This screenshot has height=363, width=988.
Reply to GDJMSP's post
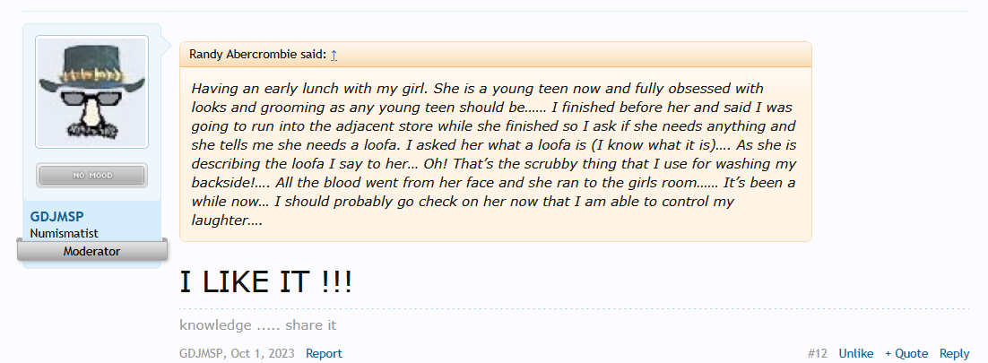[954, 353]
